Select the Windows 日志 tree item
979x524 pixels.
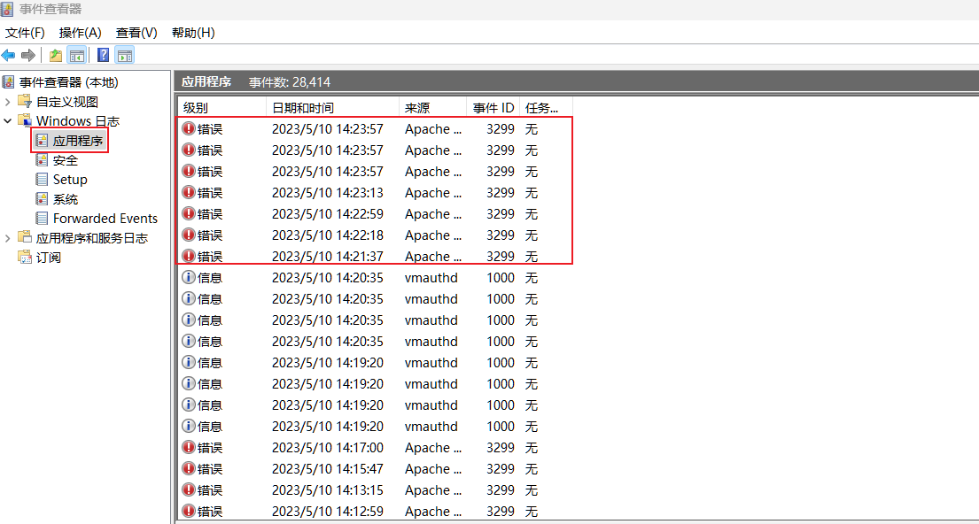pyautogui.click(x=78, y=120)
